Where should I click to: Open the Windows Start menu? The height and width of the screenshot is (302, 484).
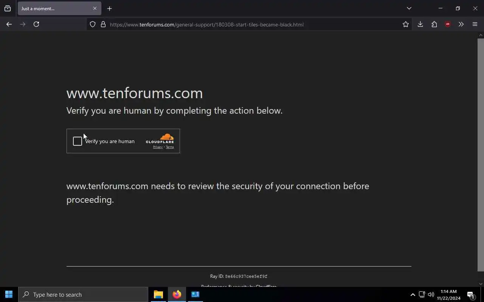[x=9, y=294]
